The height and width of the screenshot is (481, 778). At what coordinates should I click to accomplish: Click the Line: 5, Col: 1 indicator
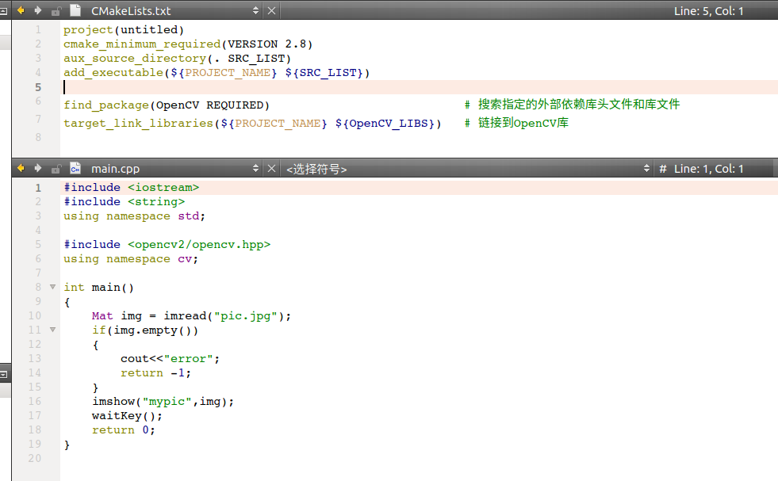click(708, 11)
